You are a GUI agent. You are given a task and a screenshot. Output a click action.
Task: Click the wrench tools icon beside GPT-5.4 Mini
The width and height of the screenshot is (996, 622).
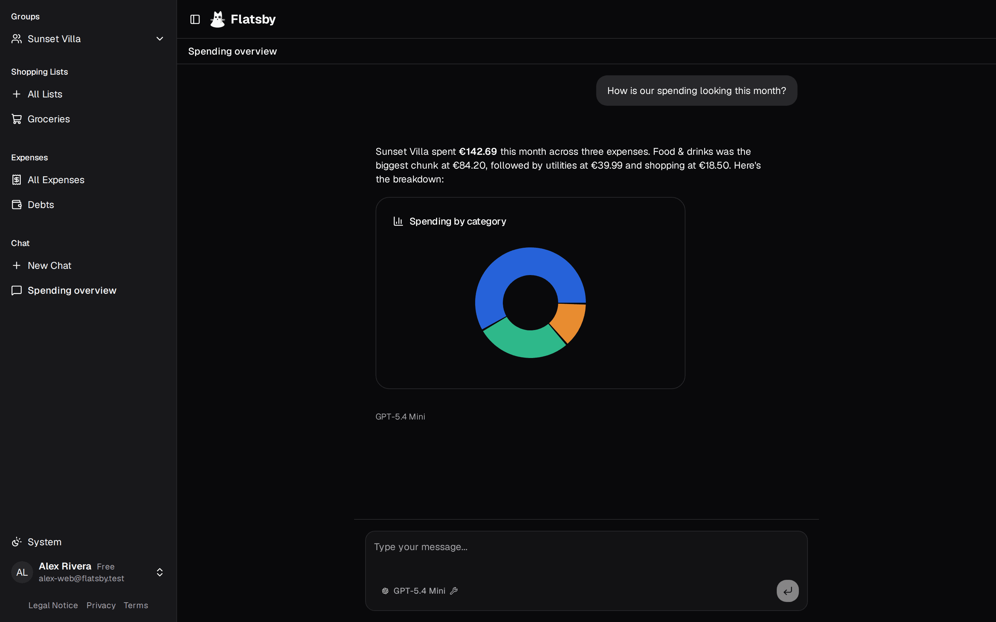(x=454, y=591)
